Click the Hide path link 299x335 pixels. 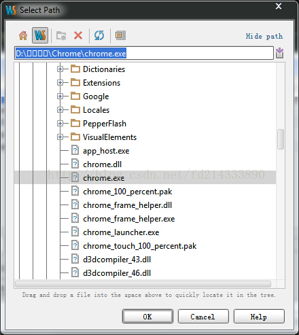264,36
